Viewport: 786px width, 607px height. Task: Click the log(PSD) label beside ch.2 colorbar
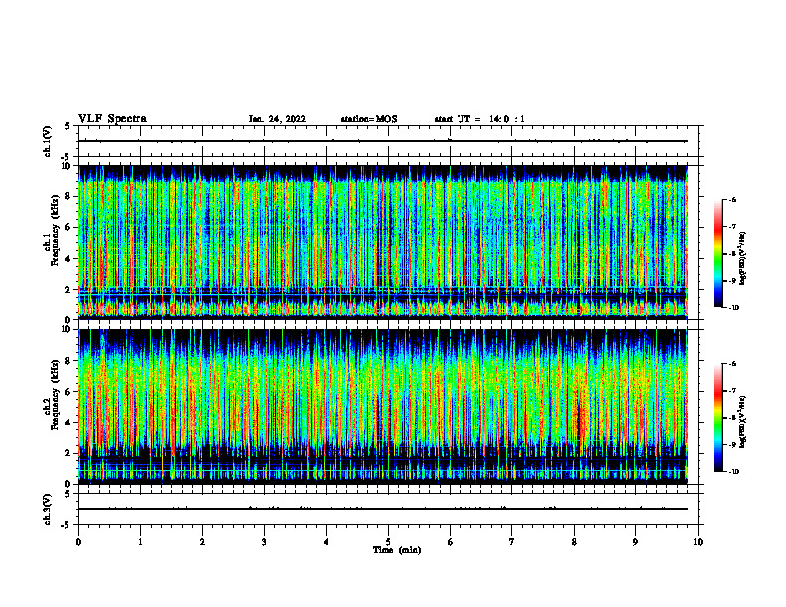pos(743,422)
